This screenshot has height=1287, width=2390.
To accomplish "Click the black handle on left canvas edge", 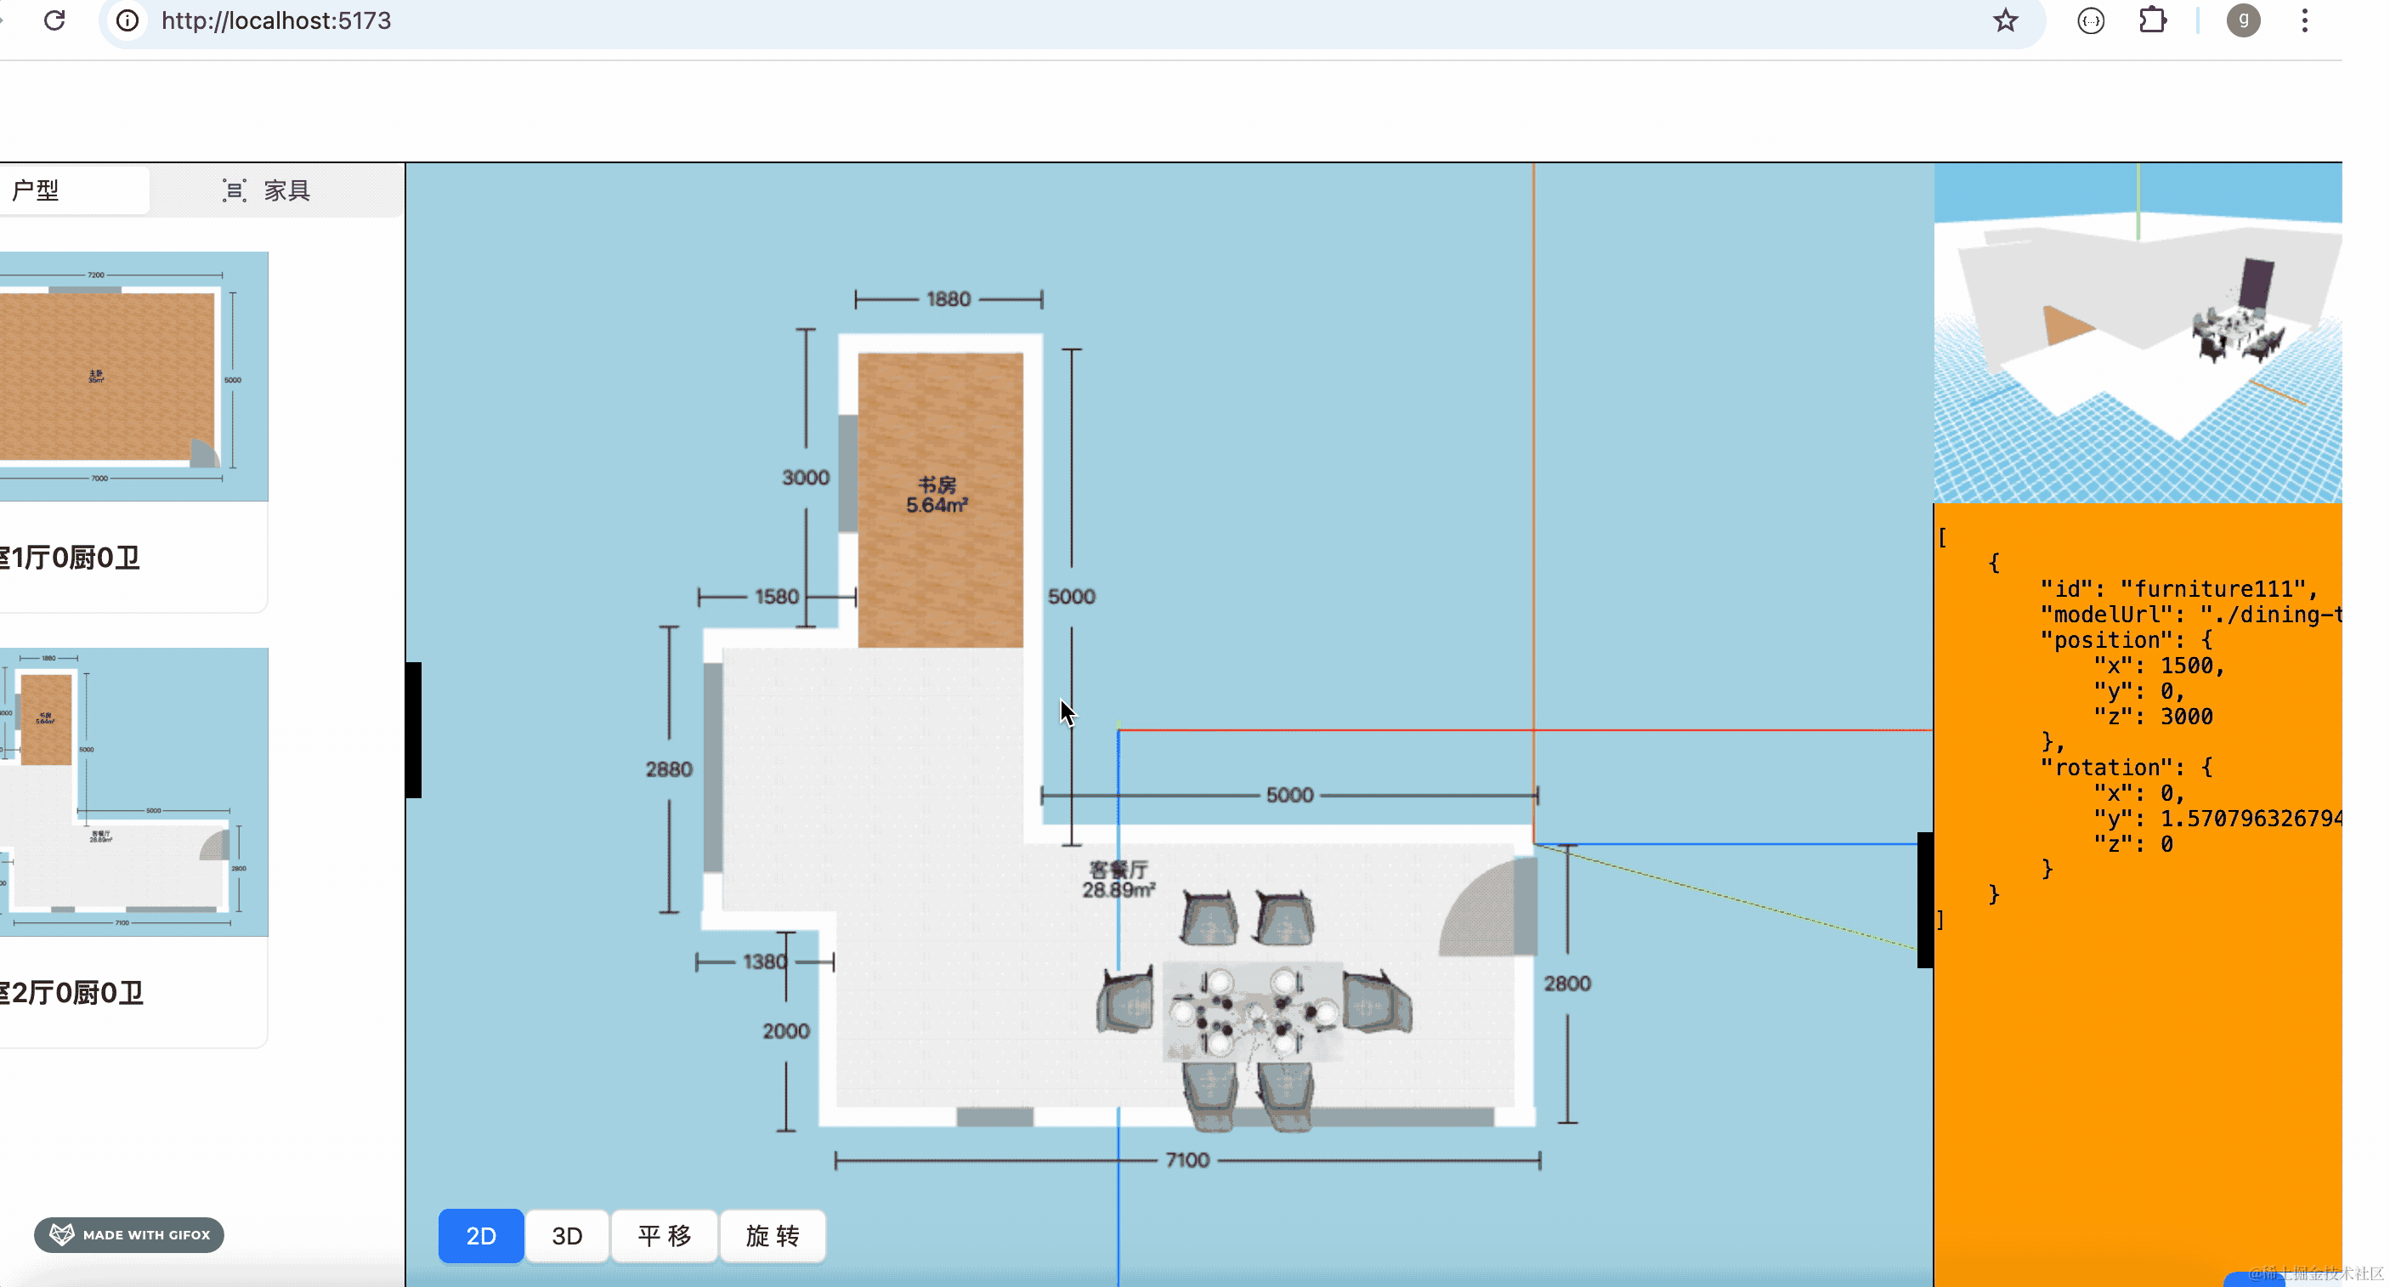I will pos(414,730).
